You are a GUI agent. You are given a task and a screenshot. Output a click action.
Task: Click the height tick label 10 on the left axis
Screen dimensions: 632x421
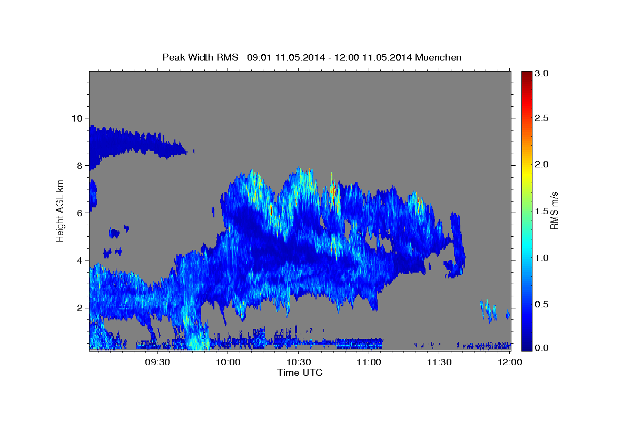tap(77, 118)
